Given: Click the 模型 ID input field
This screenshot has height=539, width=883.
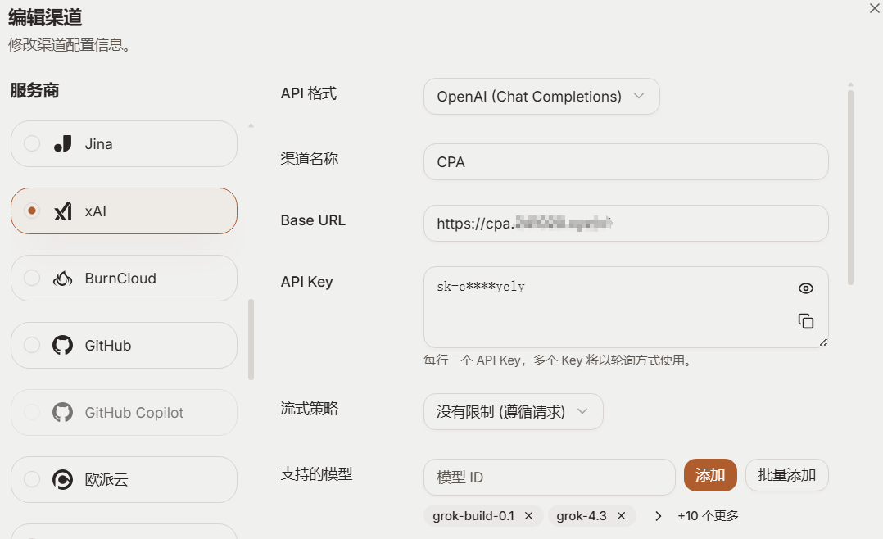Looking at the screenshot, I should 549,477.
